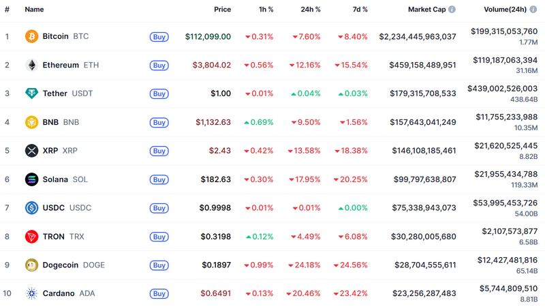Click the Bitcoin coin logo icon
Image resolution: width=545 pixels, height=307 pixels.
click(x=31, y=36)
